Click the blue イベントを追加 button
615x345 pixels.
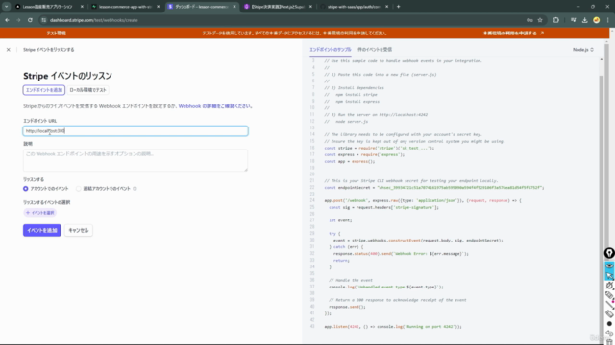[x=42, y=230]
